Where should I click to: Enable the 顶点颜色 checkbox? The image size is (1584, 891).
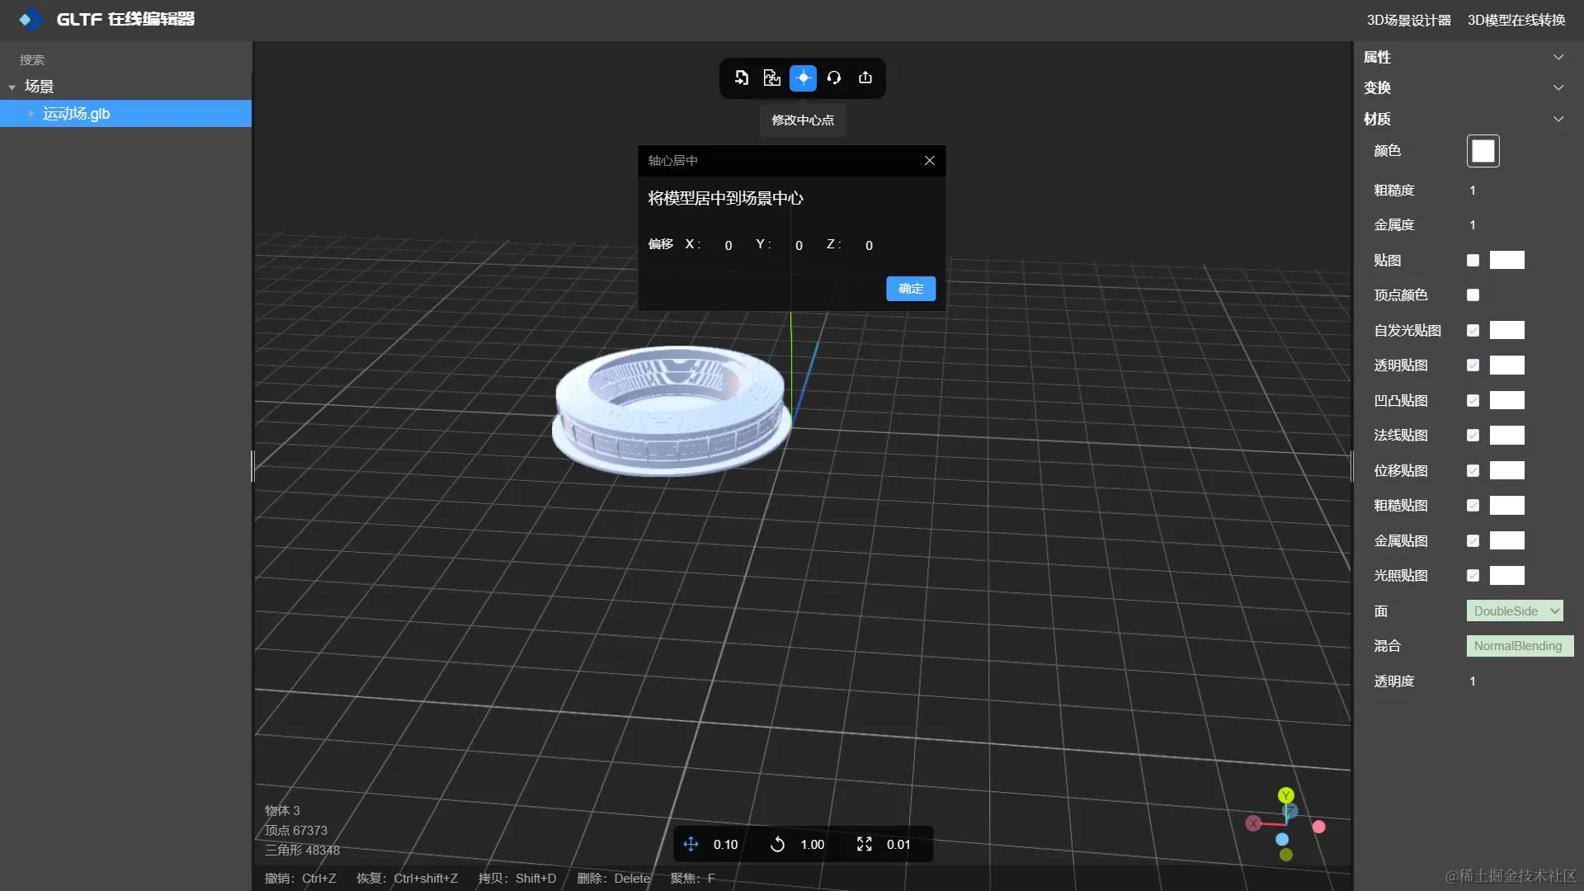coord(1473,295)
